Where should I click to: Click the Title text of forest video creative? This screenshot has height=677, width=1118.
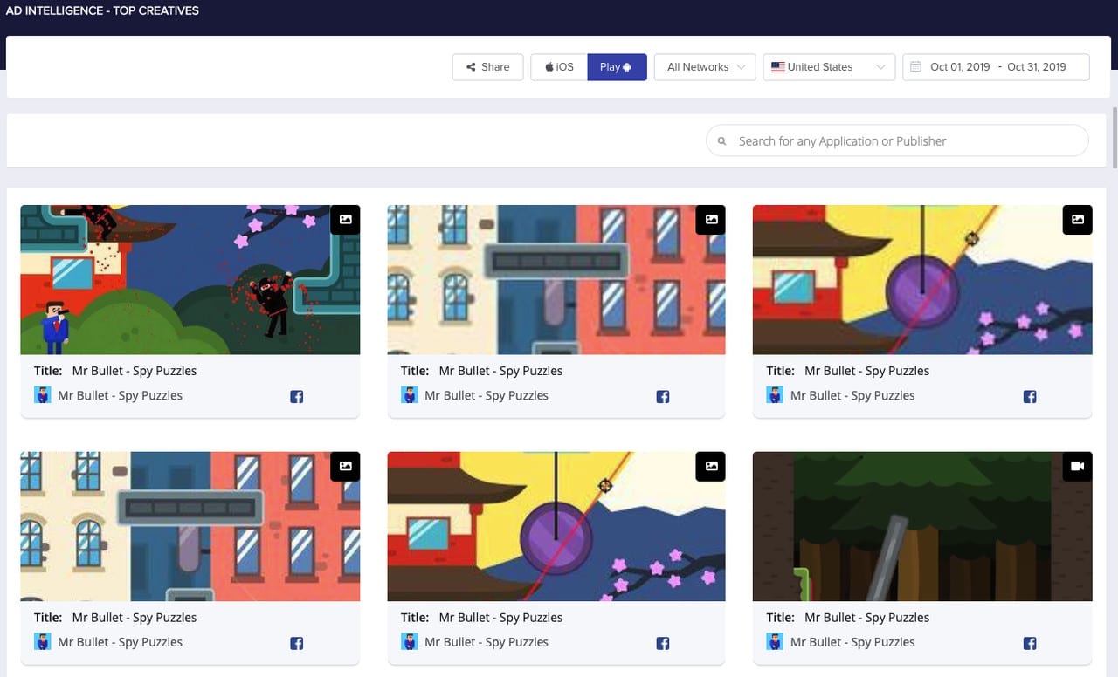pos(866,618)
